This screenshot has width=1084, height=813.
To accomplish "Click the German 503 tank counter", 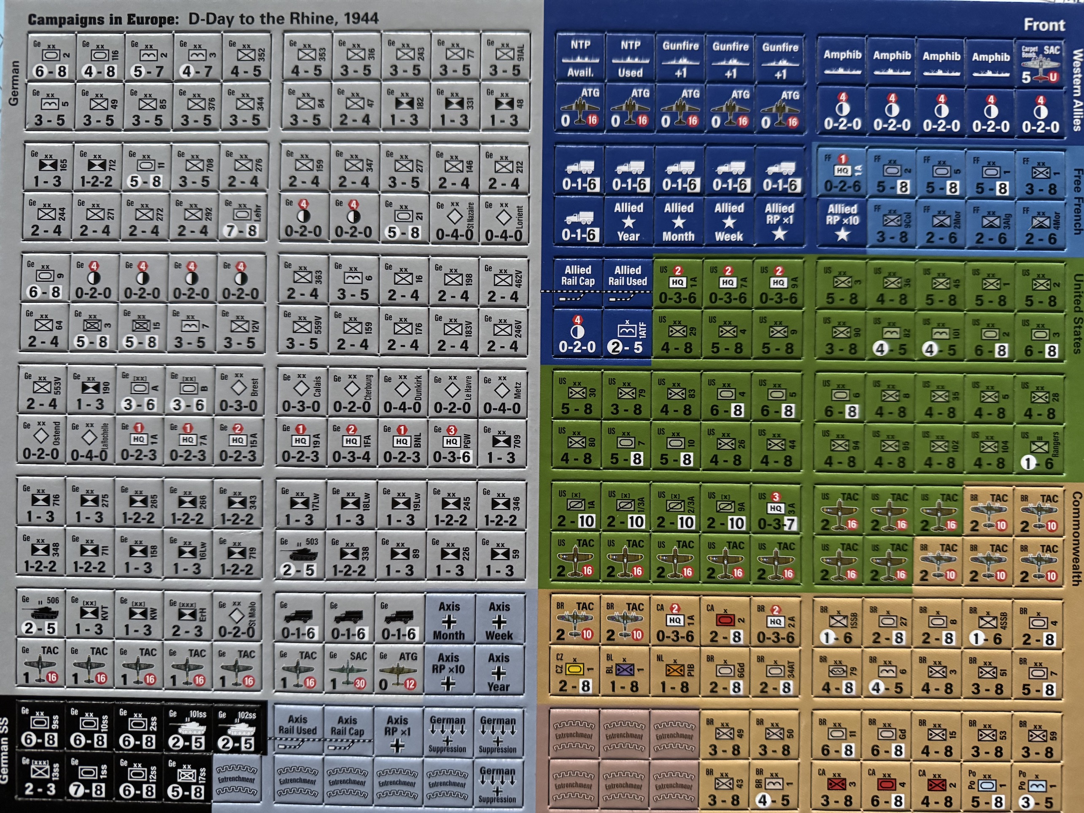I will tap(299, 555).
